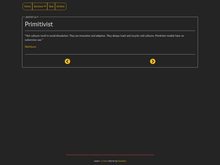Click the plus icon beside the date

pos(38,17)
